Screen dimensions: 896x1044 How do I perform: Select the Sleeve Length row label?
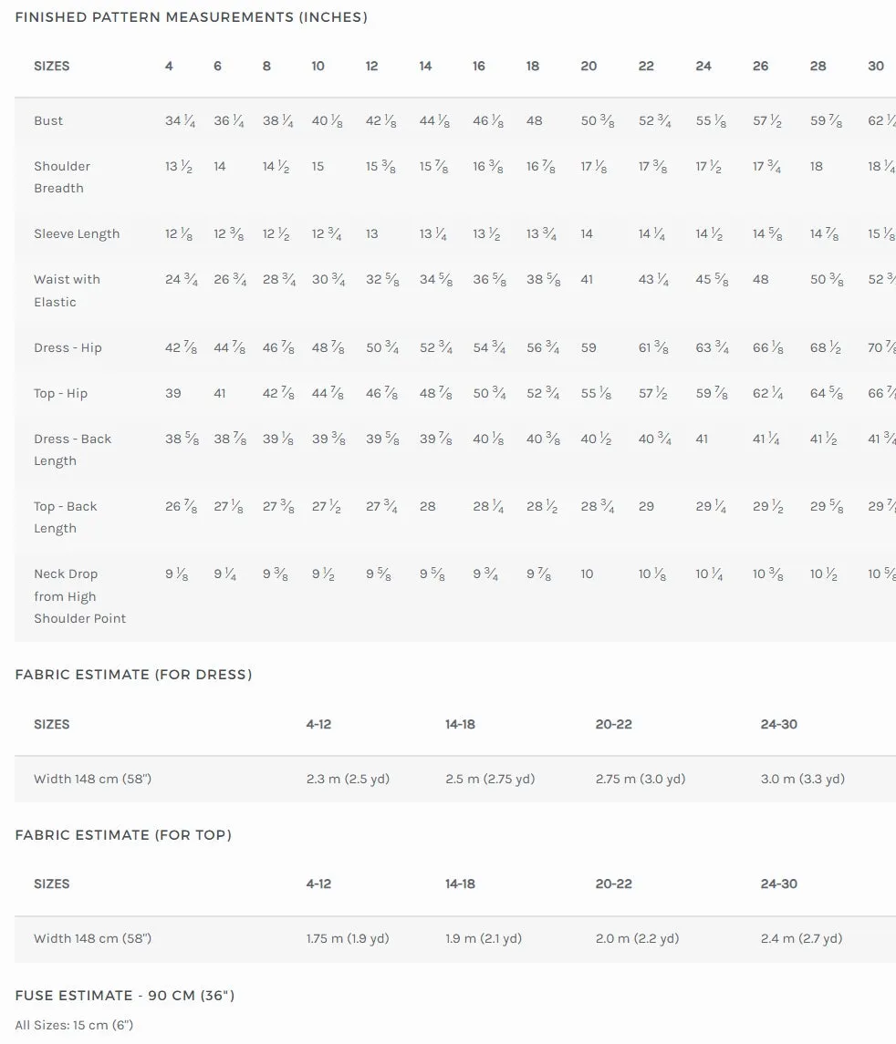coord(77,233)
